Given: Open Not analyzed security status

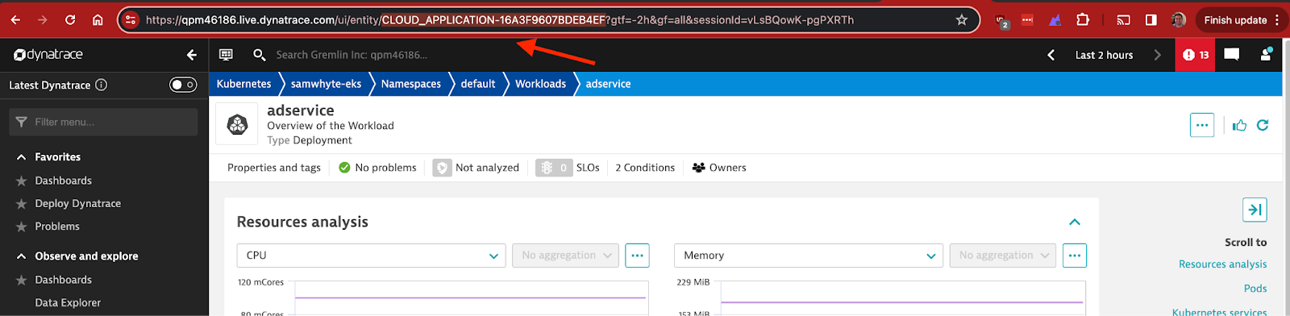Looking at the screenshot, I should pyautogui.click(x=476, y=168).
